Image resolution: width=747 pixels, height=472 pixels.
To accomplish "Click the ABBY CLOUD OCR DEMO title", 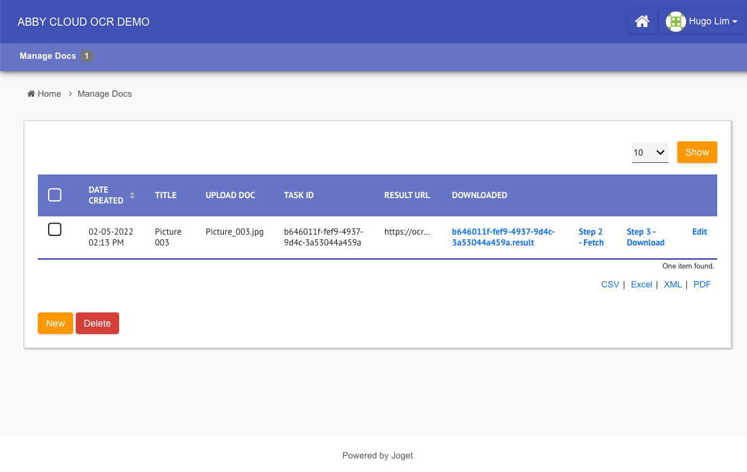I will click(84, 22).
